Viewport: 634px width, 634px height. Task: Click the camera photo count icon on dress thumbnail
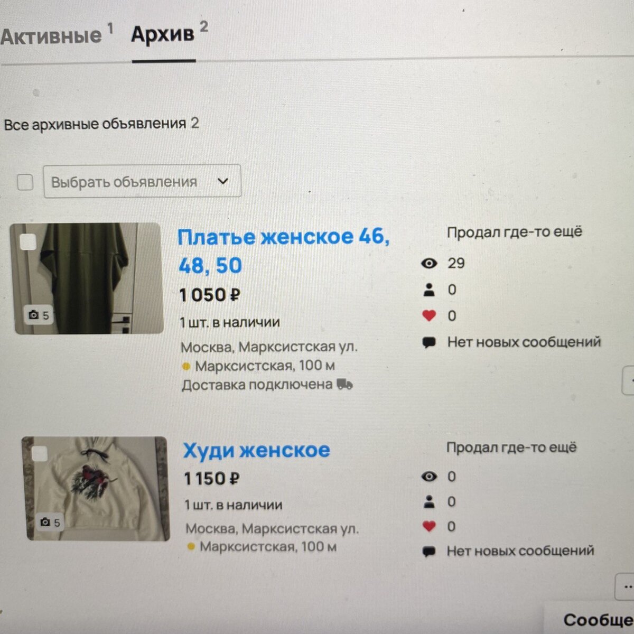click(x=34, y=315)
